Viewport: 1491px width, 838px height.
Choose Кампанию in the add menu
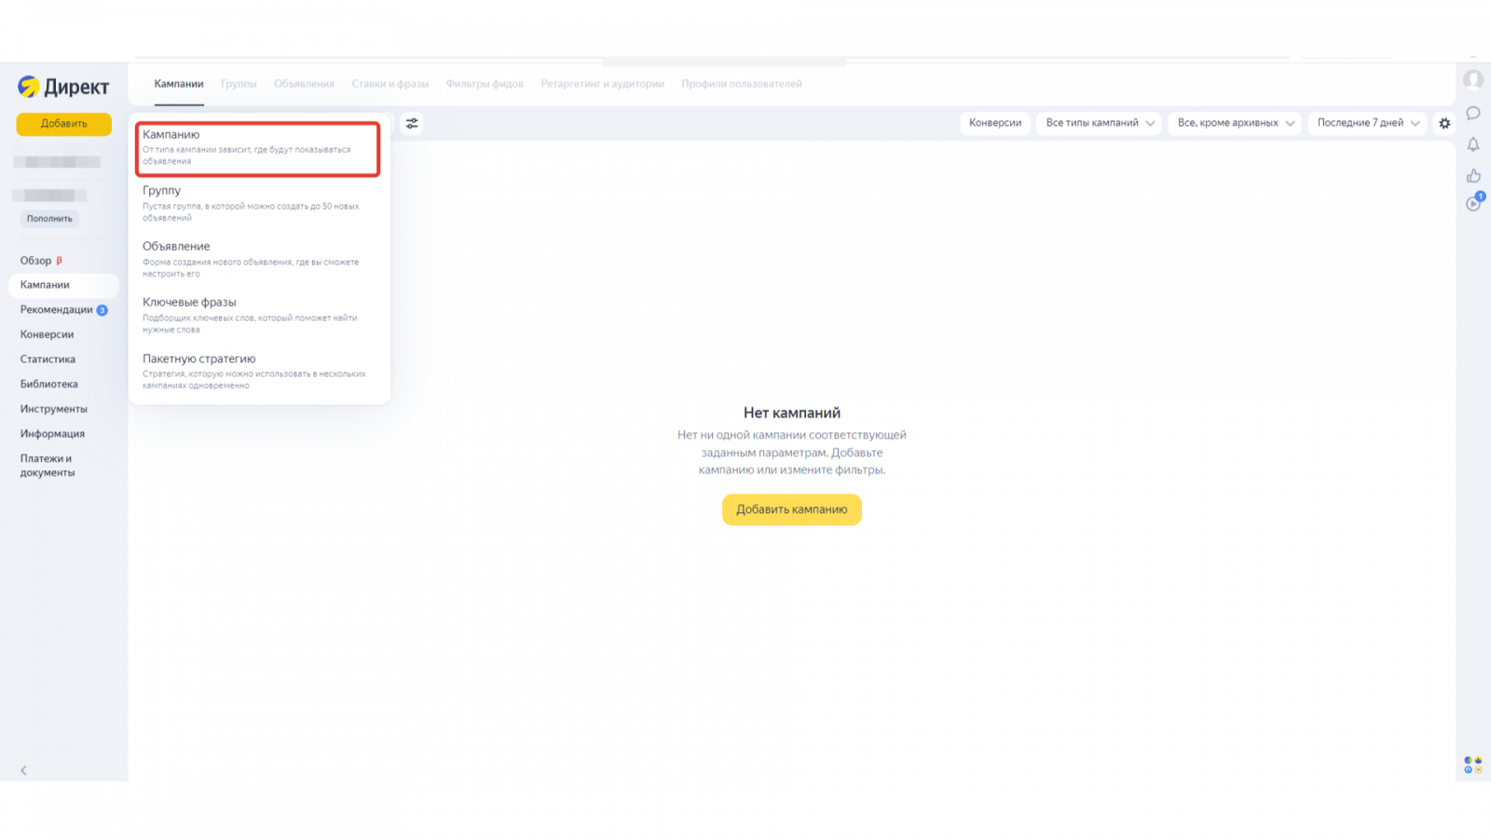click(258, 148)
